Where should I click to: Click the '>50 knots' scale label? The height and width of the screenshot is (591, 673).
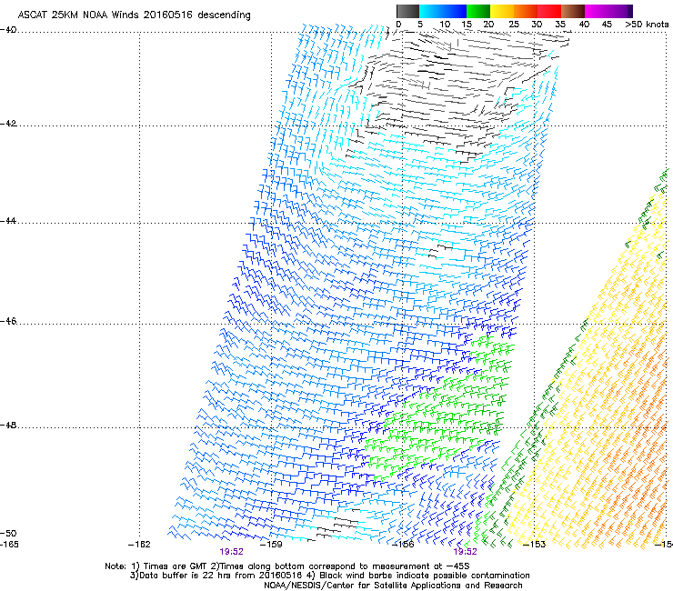(x=647, y=24)
